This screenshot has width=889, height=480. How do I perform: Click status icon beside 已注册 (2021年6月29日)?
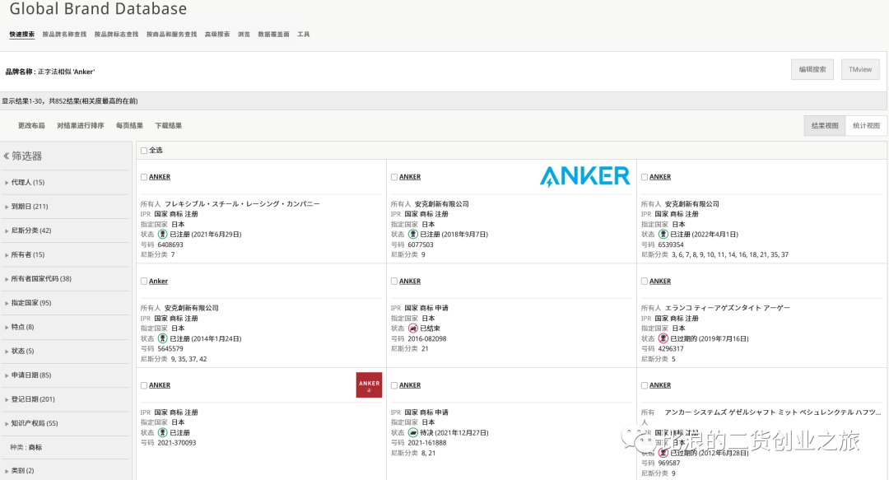(x=162, y=235)
